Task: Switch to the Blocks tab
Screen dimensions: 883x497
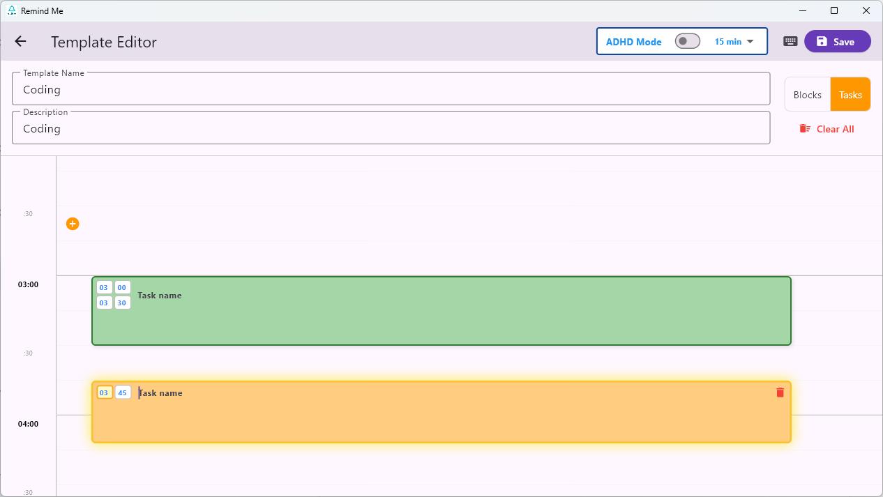Action: point(808,95)
